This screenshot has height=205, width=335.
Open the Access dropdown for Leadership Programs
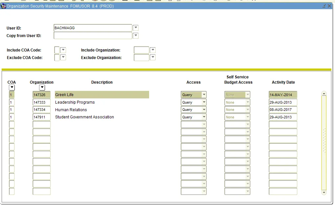[x=204, y=102]
